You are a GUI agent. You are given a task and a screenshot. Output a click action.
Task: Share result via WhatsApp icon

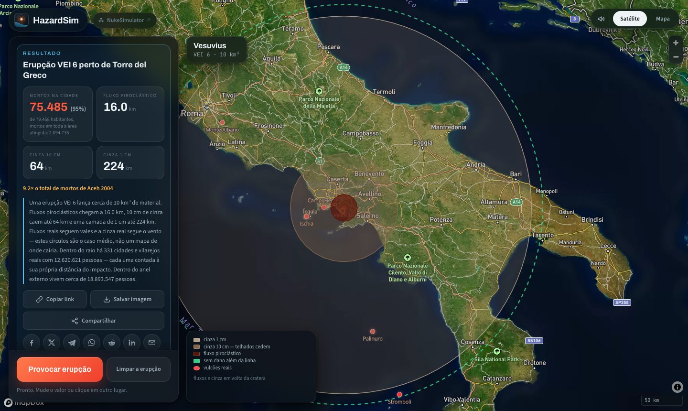click(x=92, y=343)
